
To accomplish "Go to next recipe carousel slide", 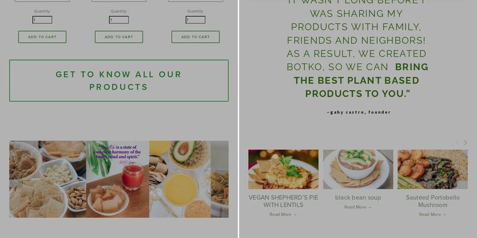I will pos(465,143).
